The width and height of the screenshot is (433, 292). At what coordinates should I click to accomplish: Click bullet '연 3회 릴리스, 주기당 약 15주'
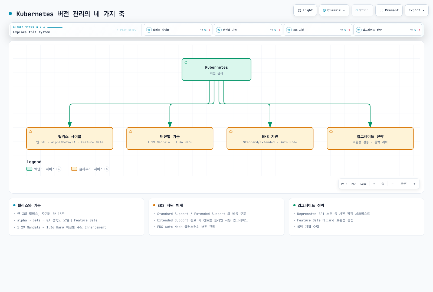click(x=41, y=214)
